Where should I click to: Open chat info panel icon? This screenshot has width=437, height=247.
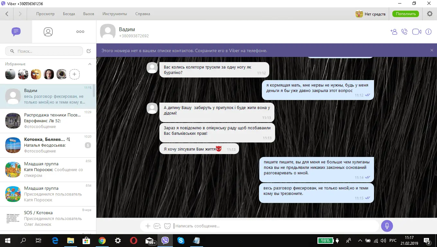[428, 32]
